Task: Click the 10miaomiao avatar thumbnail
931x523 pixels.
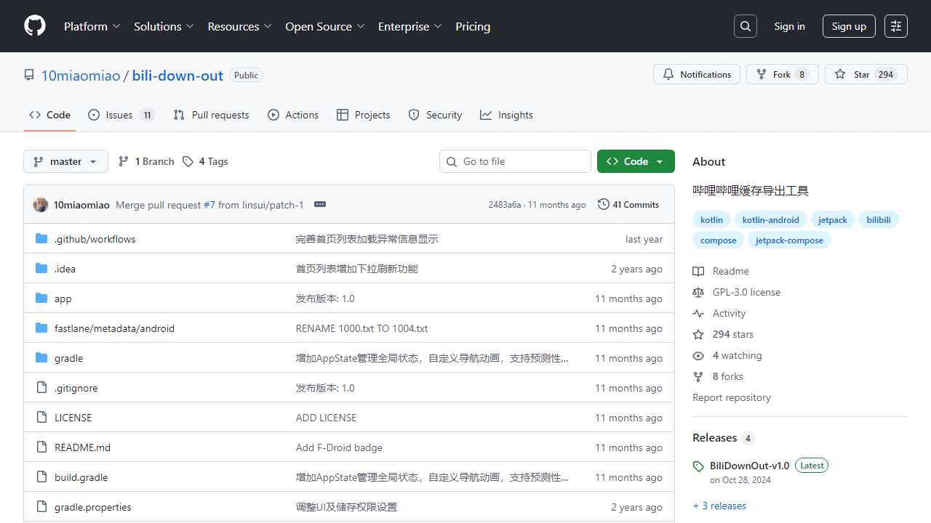Action: [41, 205]
